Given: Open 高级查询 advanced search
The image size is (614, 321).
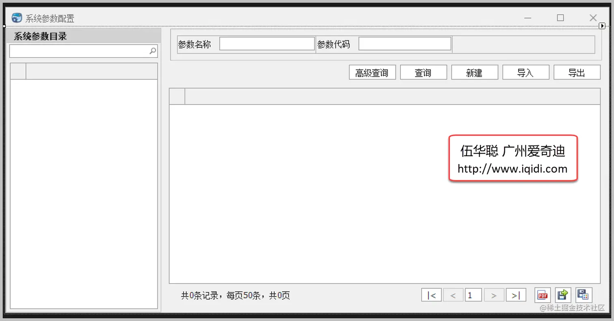Looking at the screenshot, I should pos(372,73).
